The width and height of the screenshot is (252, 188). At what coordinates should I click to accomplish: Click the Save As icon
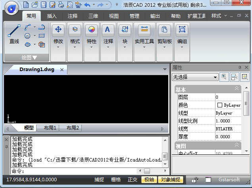point(52,5)
